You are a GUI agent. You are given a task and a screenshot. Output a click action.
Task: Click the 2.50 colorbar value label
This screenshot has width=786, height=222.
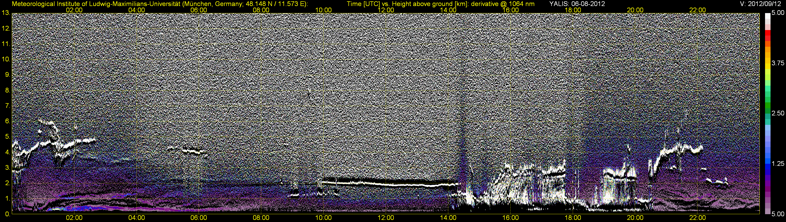(778, 113)
